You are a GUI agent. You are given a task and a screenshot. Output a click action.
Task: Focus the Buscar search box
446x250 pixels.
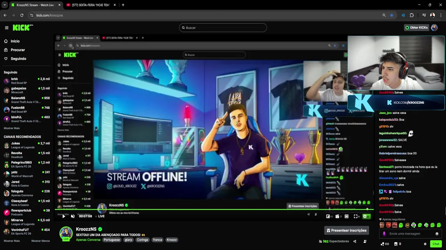click(x=223, y=28)
